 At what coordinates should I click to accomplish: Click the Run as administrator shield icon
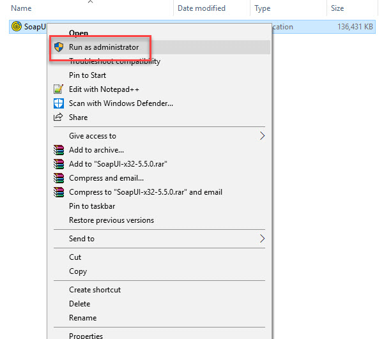(59, 47)
